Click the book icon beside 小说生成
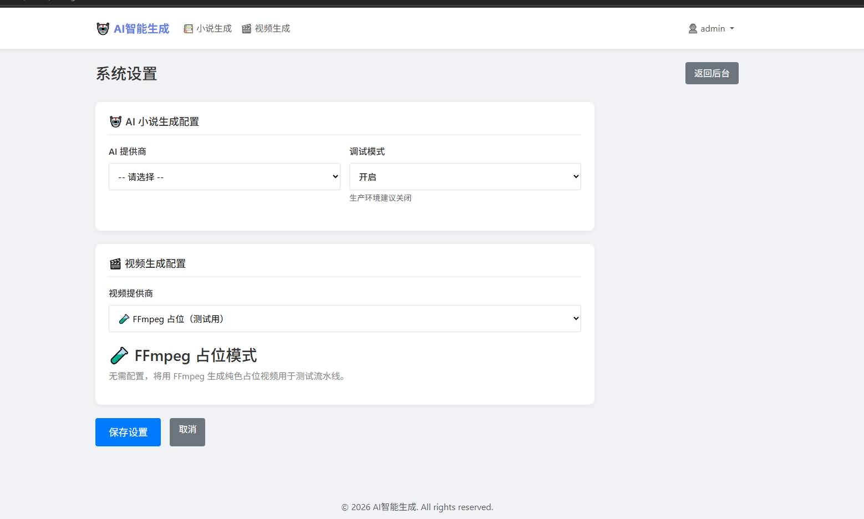 coord(189,29)
